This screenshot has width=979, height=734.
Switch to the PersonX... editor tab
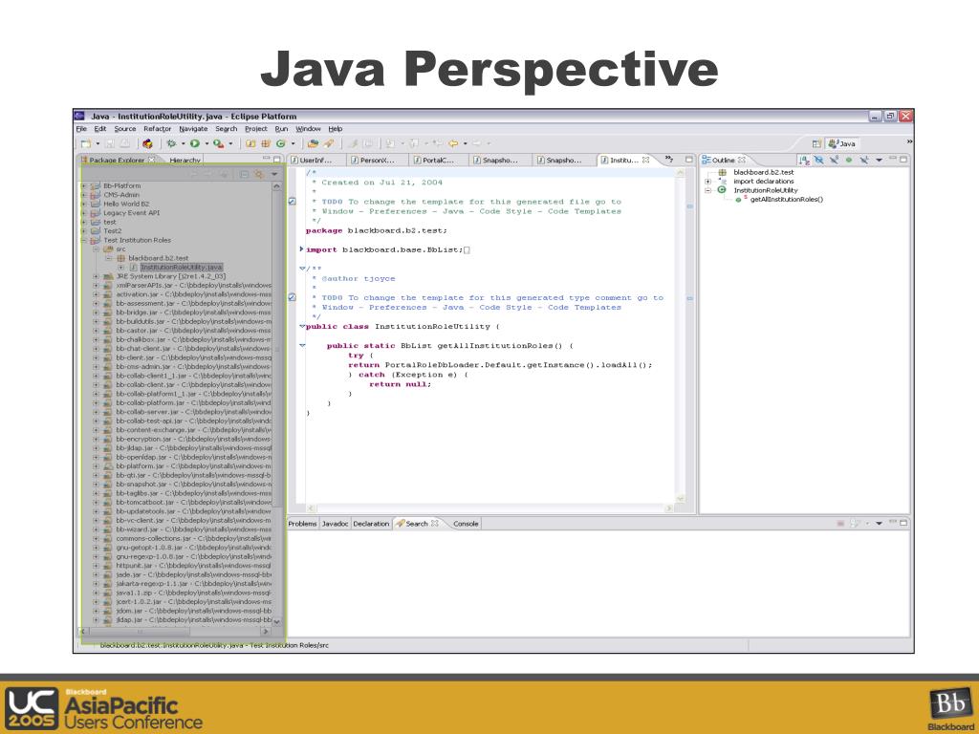coord(377,161)
